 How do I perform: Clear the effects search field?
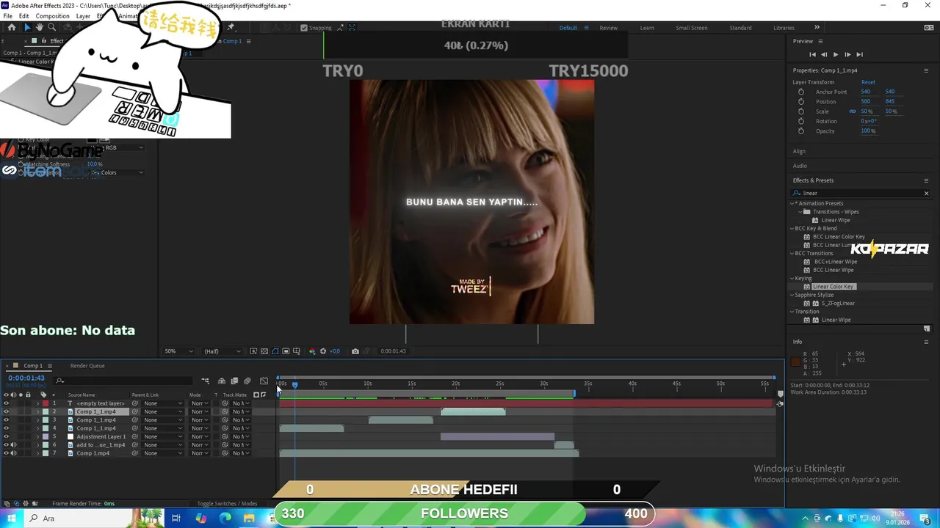pos(926,194)
